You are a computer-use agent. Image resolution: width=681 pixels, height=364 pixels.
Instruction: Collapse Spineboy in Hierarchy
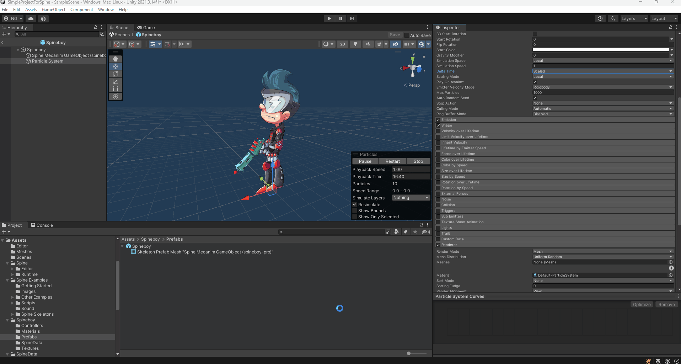point(18,50)
